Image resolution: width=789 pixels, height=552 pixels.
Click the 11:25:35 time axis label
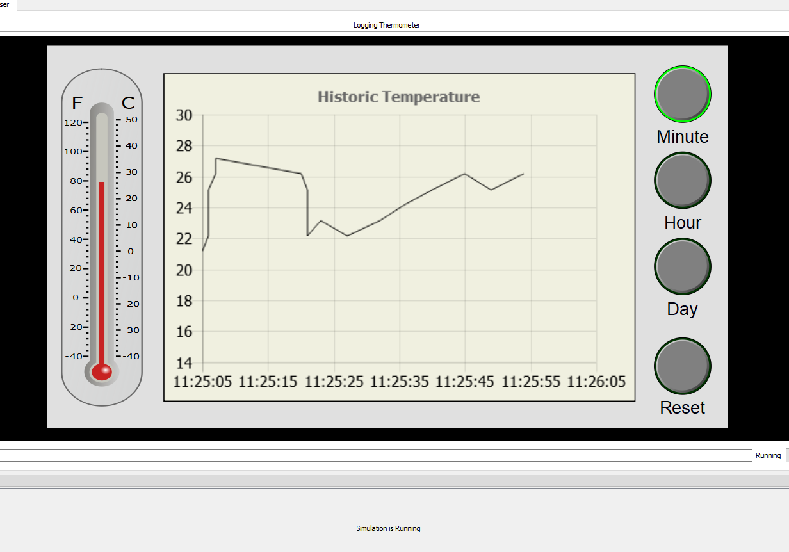(x=400, y=381)
